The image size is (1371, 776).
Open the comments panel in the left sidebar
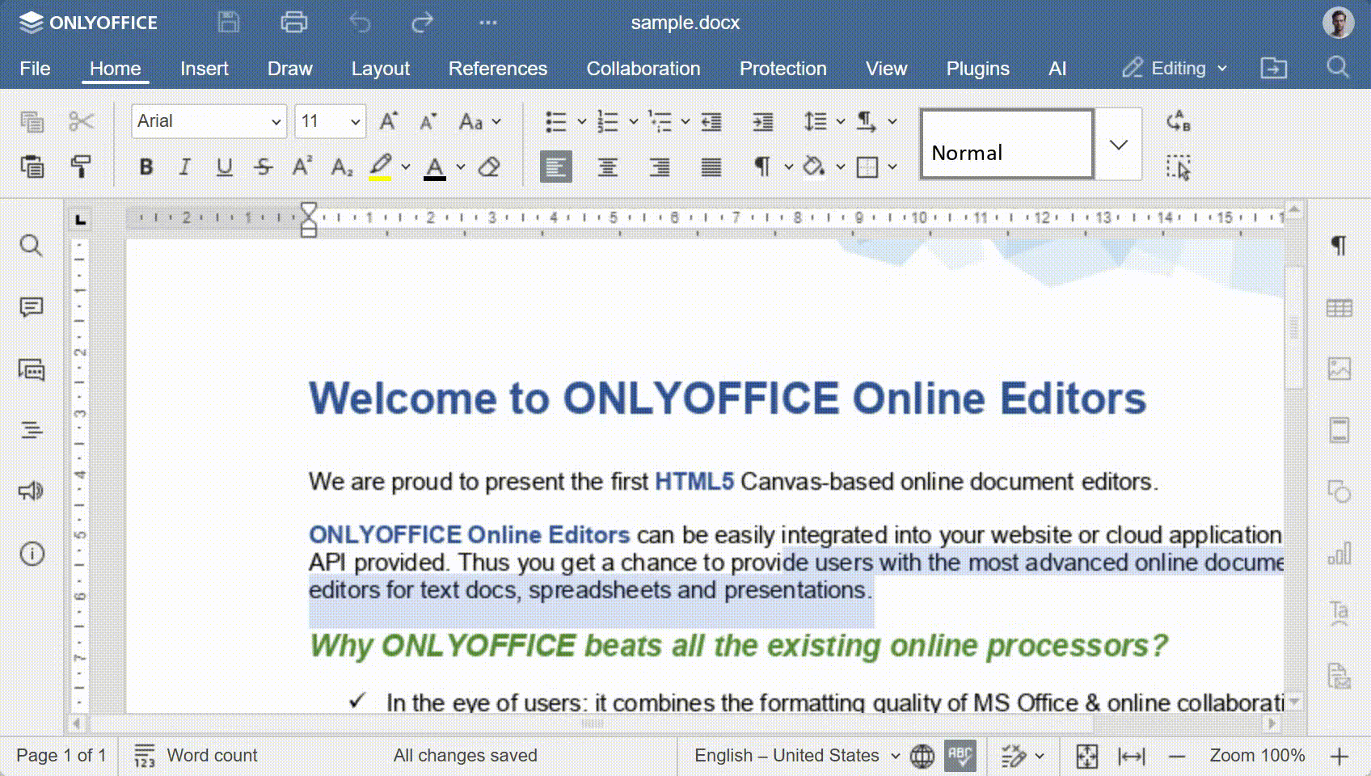(31, 307)
